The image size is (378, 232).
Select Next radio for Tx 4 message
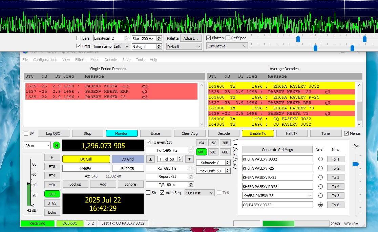coord(320,186)
